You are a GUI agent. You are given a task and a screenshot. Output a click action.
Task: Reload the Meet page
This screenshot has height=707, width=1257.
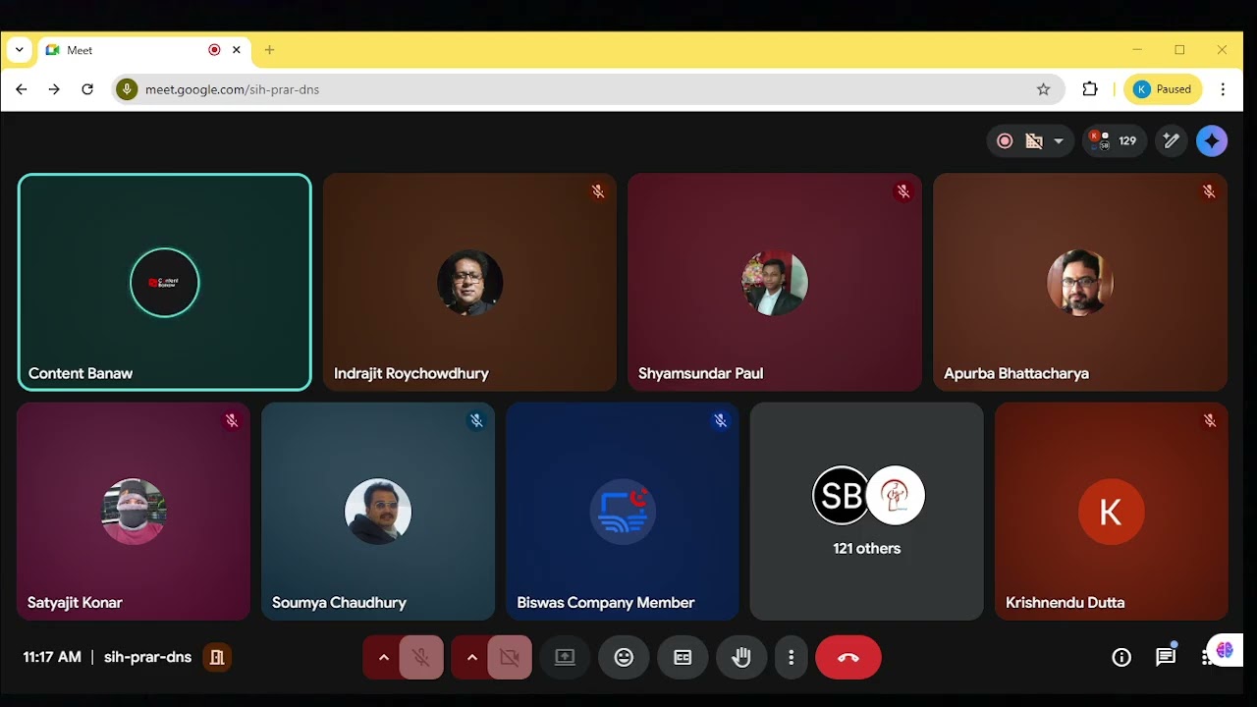(x=87, y=89)
